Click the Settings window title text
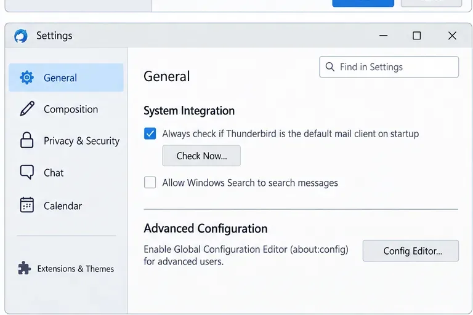The image size is (473, 315). pos(54,36)
